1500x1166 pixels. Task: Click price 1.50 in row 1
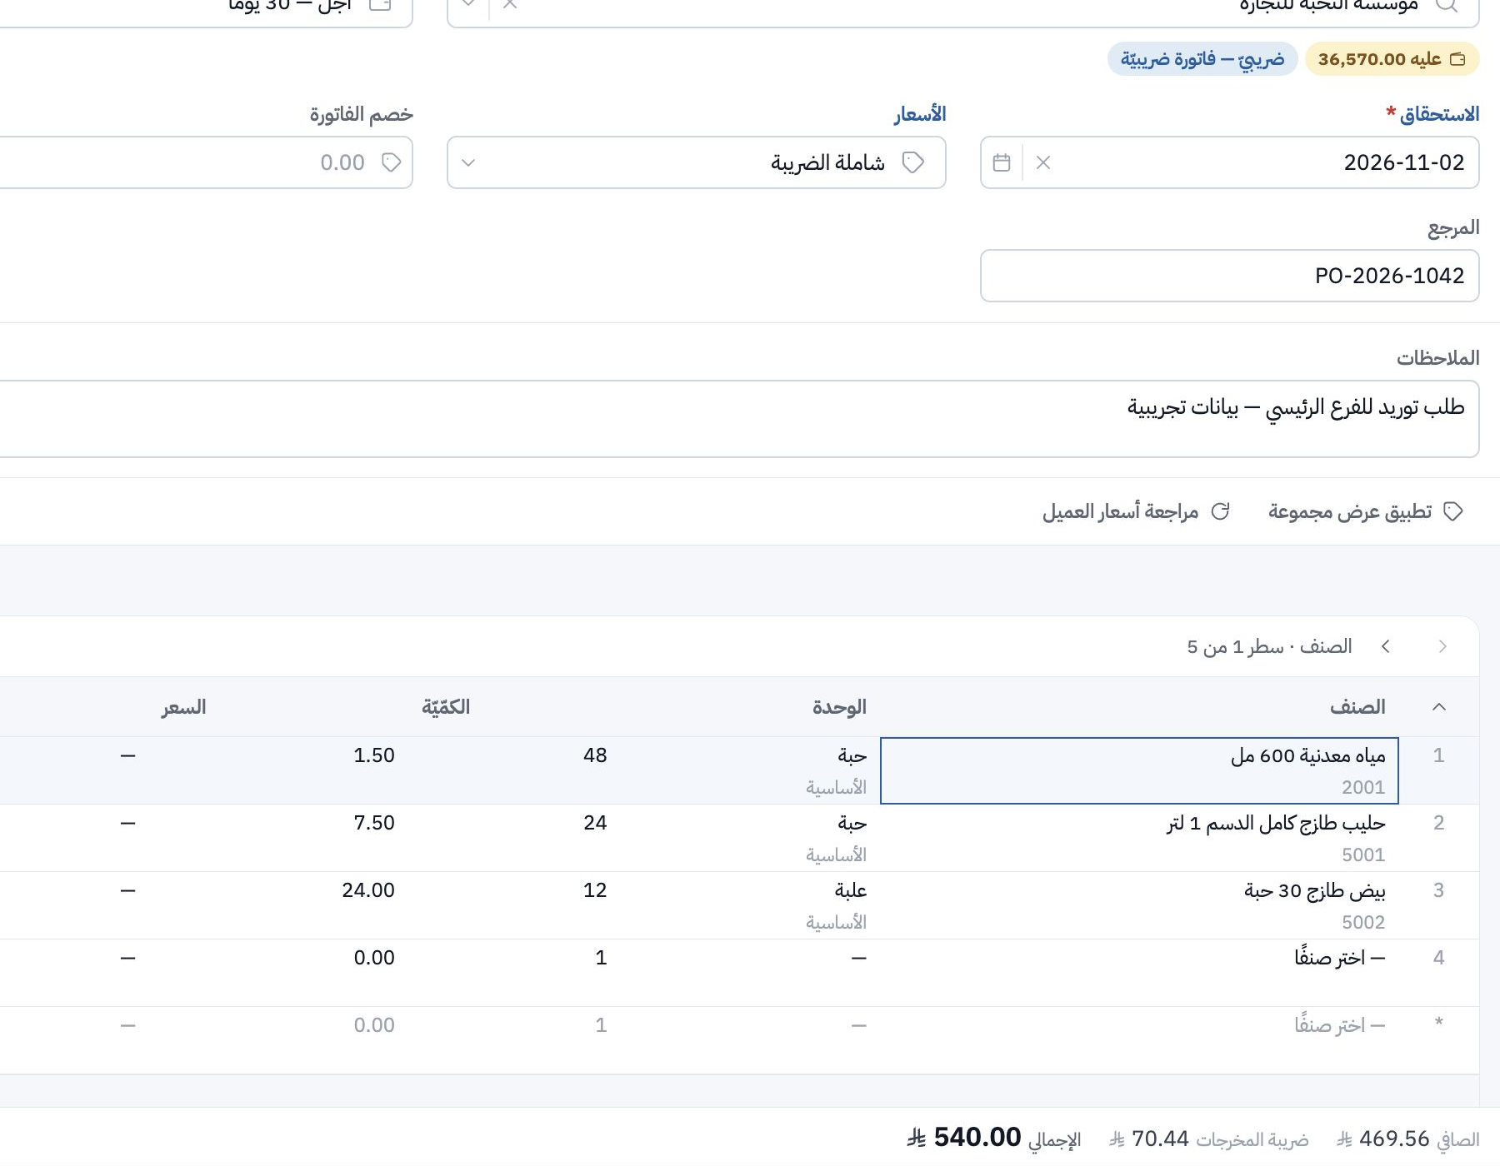click(x=374, y=755)
